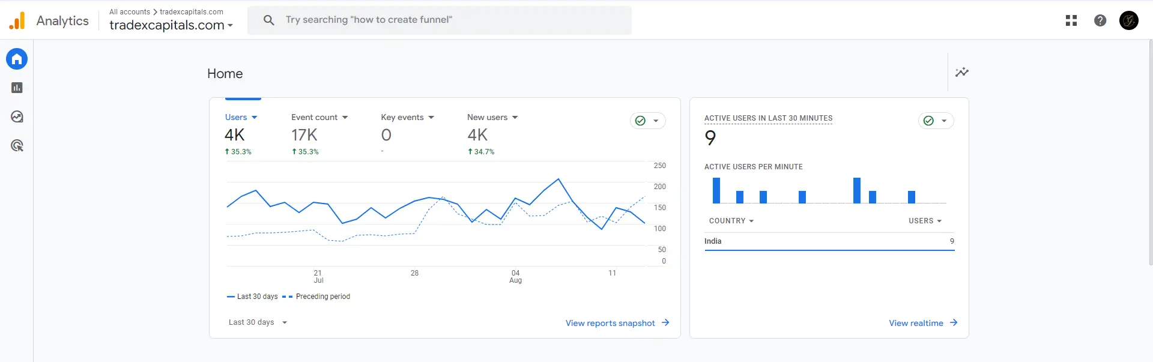Open the Last 30 days date range dropdown
1153x362 pixels.
pyautogui.click(x=258, y=322)
